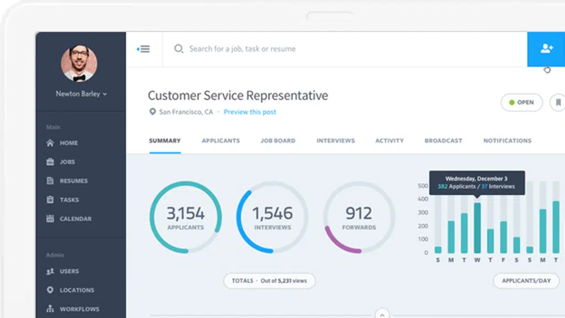Screen dimensions: 565x318
Task: Open the Newton Barley account dropdown
Action: [81, 94]
